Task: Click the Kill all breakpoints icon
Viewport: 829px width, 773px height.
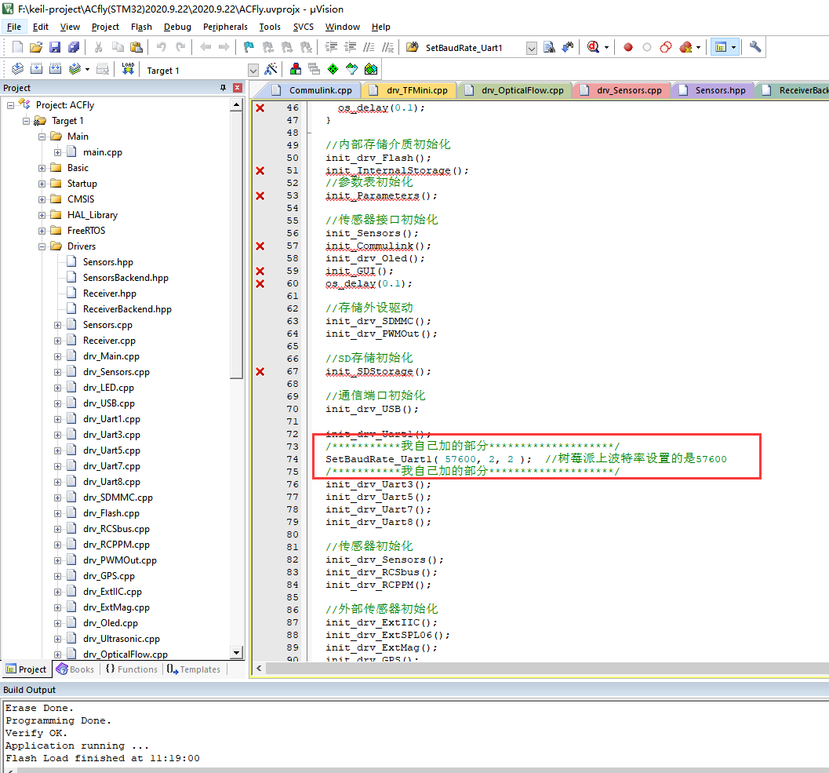Action: [x=685, y=47]
